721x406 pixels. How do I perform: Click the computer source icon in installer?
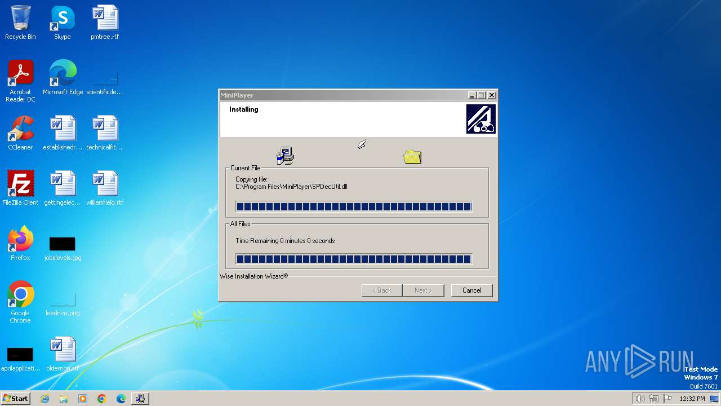point(286,156)
